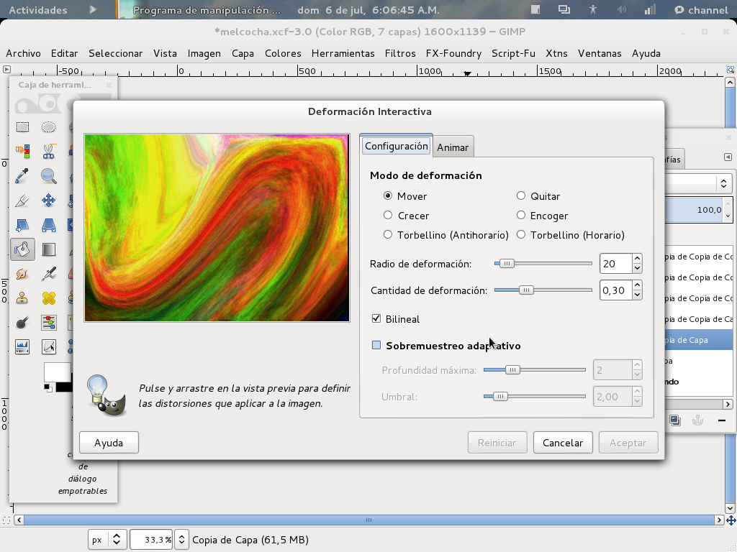Select the Torbellino (Horario) deformation mode
This screenshot has height=552, width=737.
pos(520,234)
